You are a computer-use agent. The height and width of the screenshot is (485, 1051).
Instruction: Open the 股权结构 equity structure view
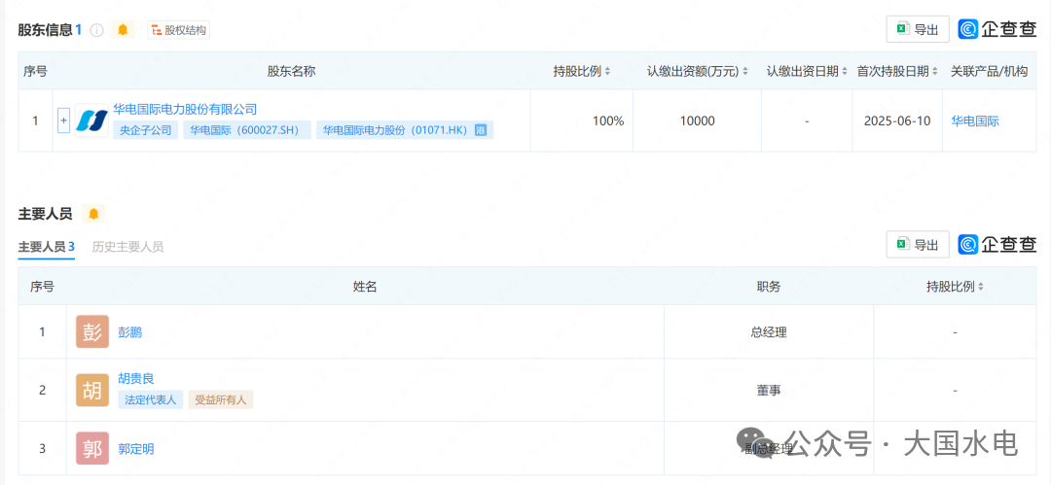(178, 30)
